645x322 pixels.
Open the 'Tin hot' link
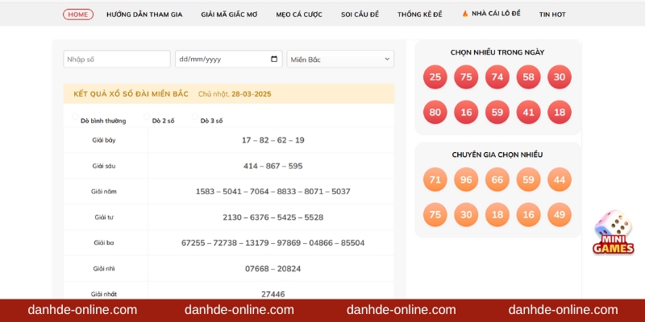[x=552, y=14]
